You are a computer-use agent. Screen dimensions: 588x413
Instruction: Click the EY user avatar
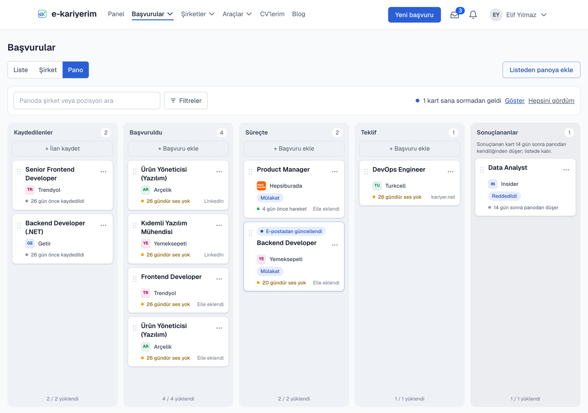(496, 15)
